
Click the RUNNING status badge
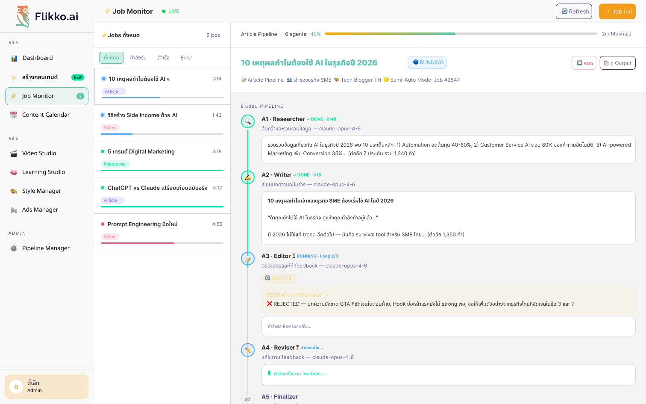tap(427, 62)
